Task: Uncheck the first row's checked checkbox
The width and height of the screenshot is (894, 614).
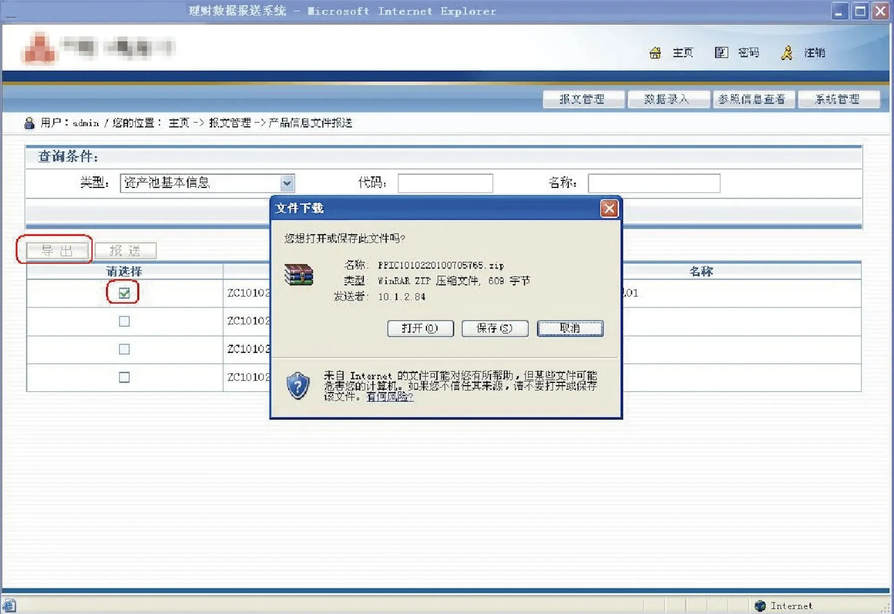Action: 124,293
